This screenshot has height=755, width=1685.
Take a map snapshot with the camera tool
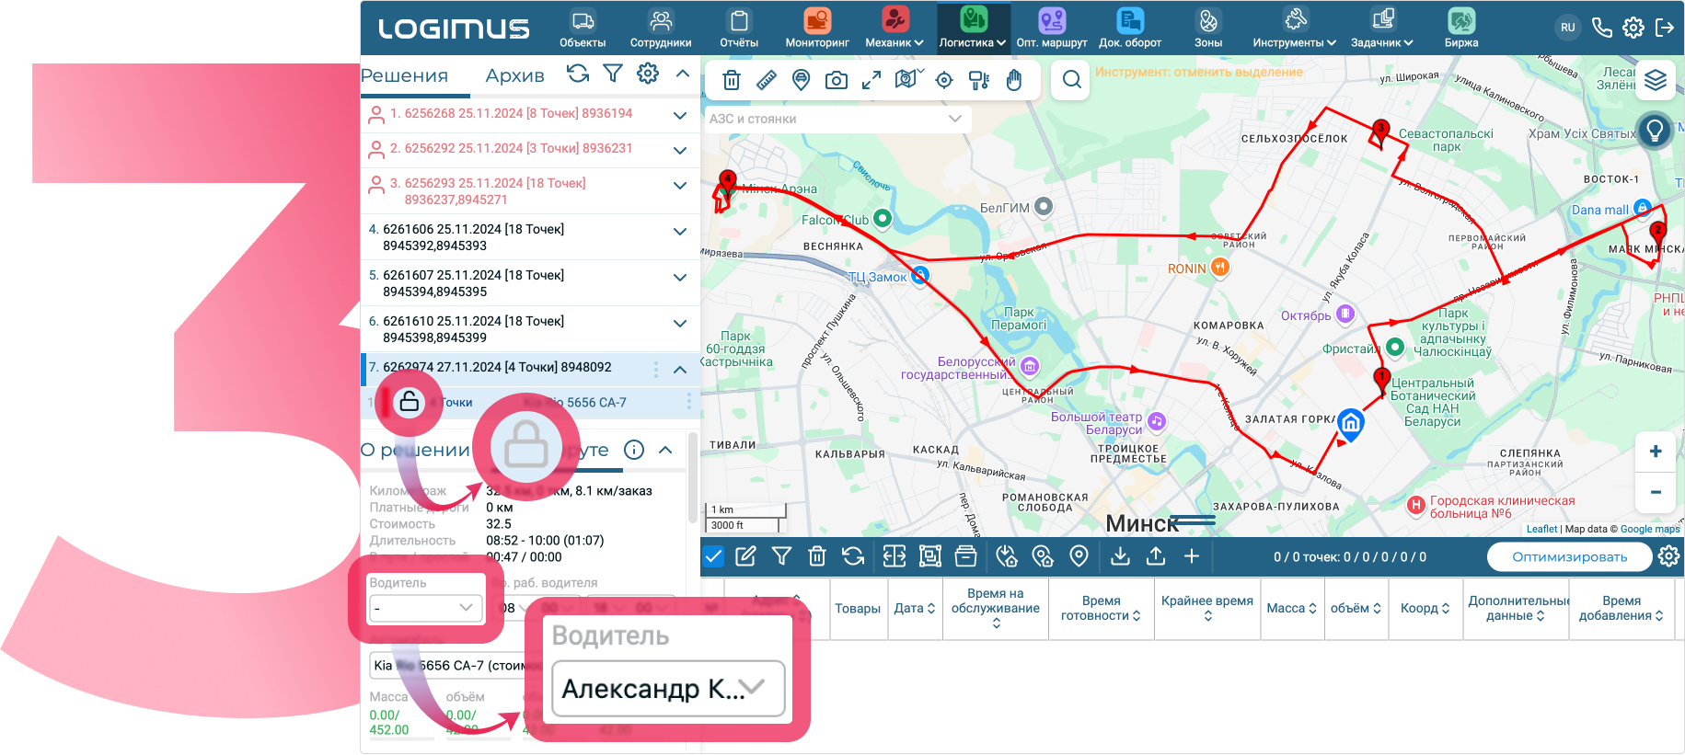click(x=837, y=80)
